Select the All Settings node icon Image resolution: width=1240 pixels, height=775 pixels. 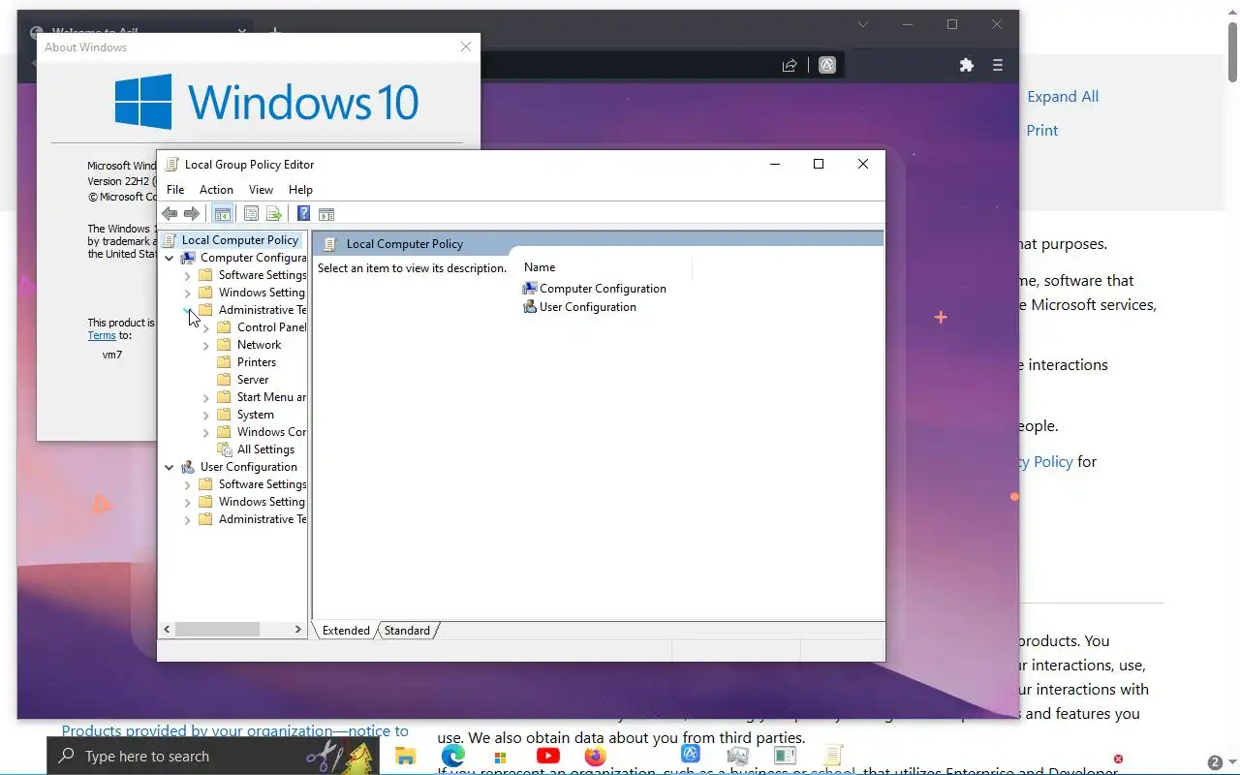tap(225, 449)
